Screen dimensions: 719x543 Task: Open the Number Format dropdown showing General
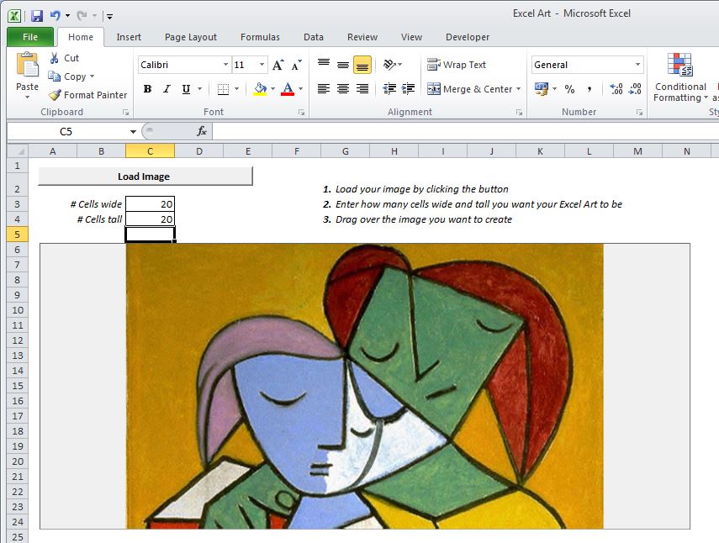pos(586,65)
